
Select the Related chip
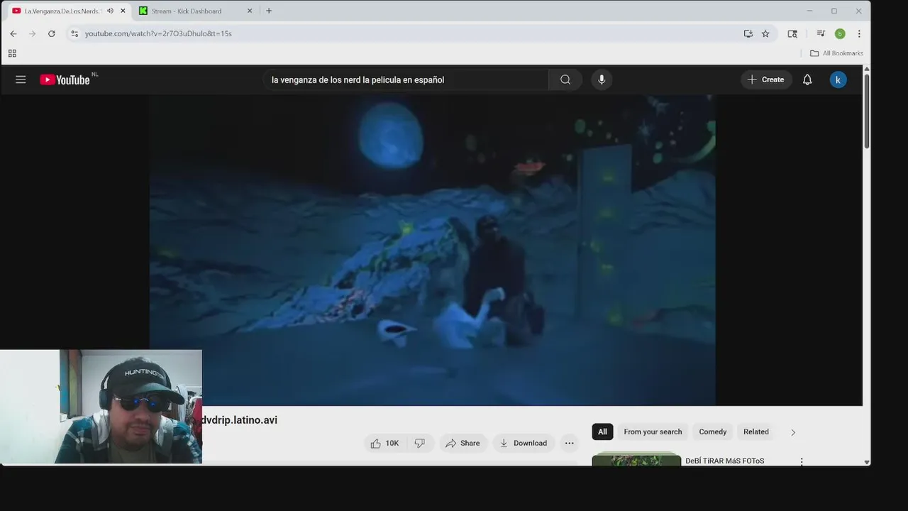pyautogui.click(x=756, y=432)
